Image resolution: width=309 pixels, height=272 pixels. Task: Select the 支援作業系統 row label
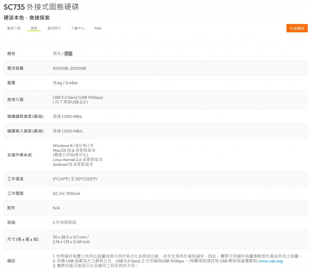tap(19, 155)
